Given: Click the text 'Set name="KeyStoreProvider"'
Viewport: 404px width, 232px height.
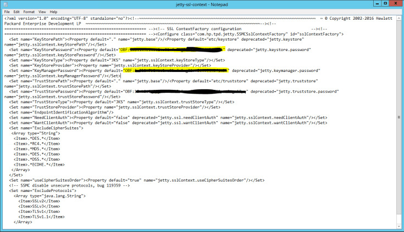Looking at the screenshot, I should coord(43,65).
